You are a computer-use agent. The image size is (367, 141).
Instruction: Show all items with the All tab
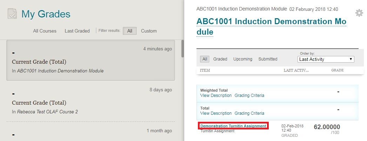click(x=205, y=59)
